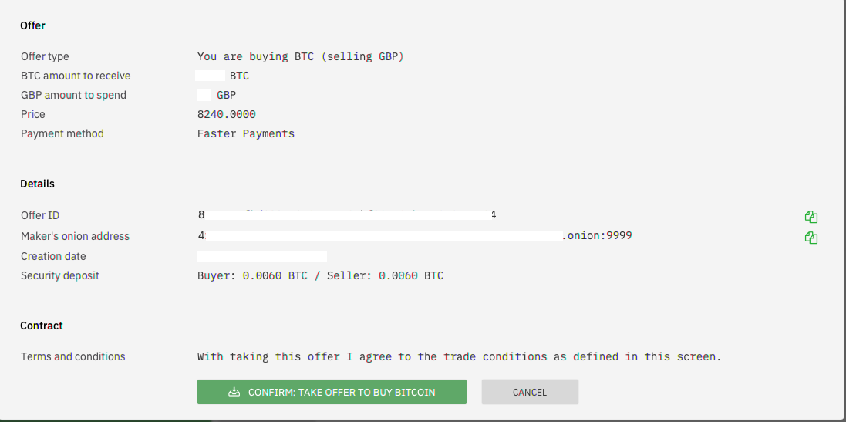Copy the Offer ID to clipboard
846x422 pixels.
point(811,217)
